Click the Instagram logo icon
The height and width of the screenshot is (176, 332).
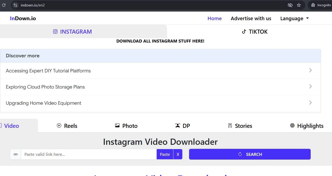point(55,31)
